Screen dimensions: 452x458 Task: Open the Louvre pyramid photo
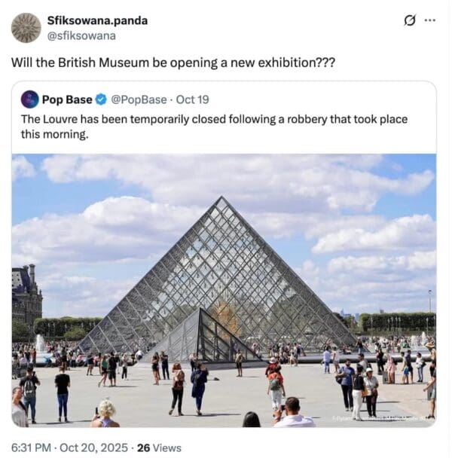(224, 290)
